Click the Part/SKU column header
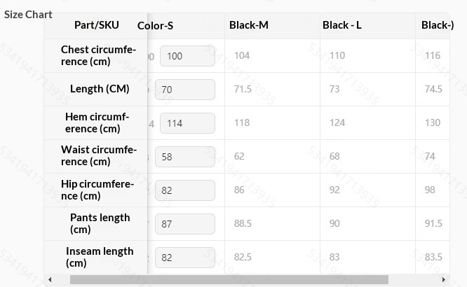The height and width of the screenshot is (287, 467). 96,25
